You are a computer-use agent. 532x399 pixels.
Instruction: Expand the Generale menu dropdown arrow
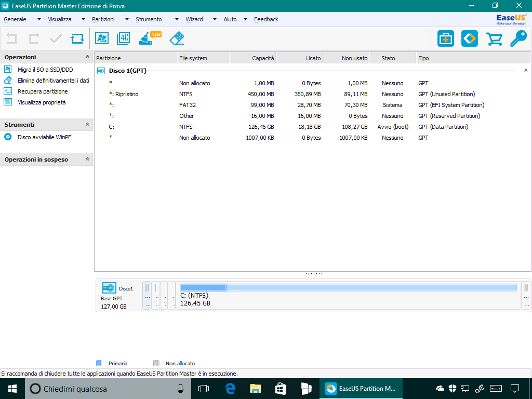point(39,19)
